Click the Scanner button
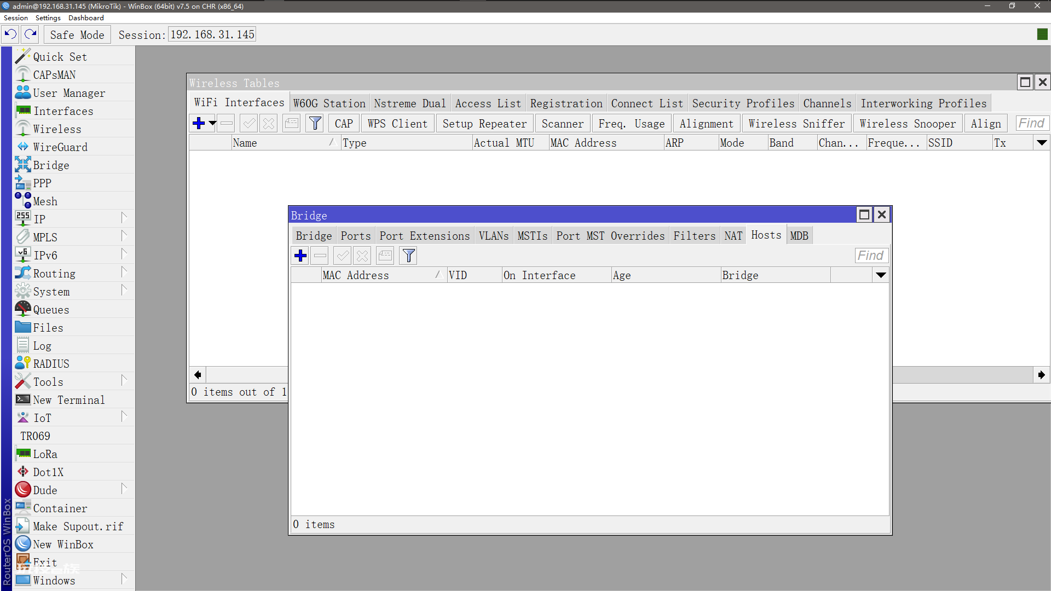 click(562, 124)
